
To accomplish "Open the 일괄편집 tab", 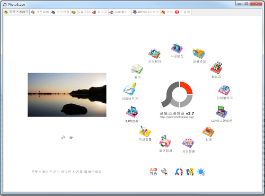I will coord(81,12).
